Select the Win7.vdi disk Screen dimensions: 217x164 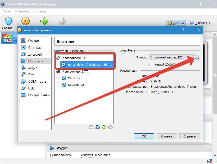[x=74, y=78]
